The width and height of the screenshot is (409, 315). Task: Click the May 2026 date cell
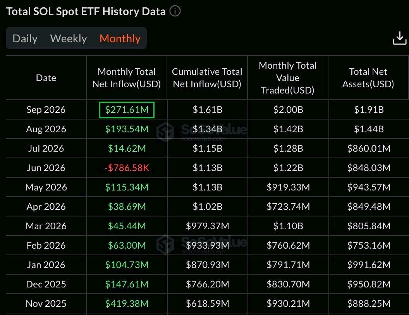coord(46,187)
